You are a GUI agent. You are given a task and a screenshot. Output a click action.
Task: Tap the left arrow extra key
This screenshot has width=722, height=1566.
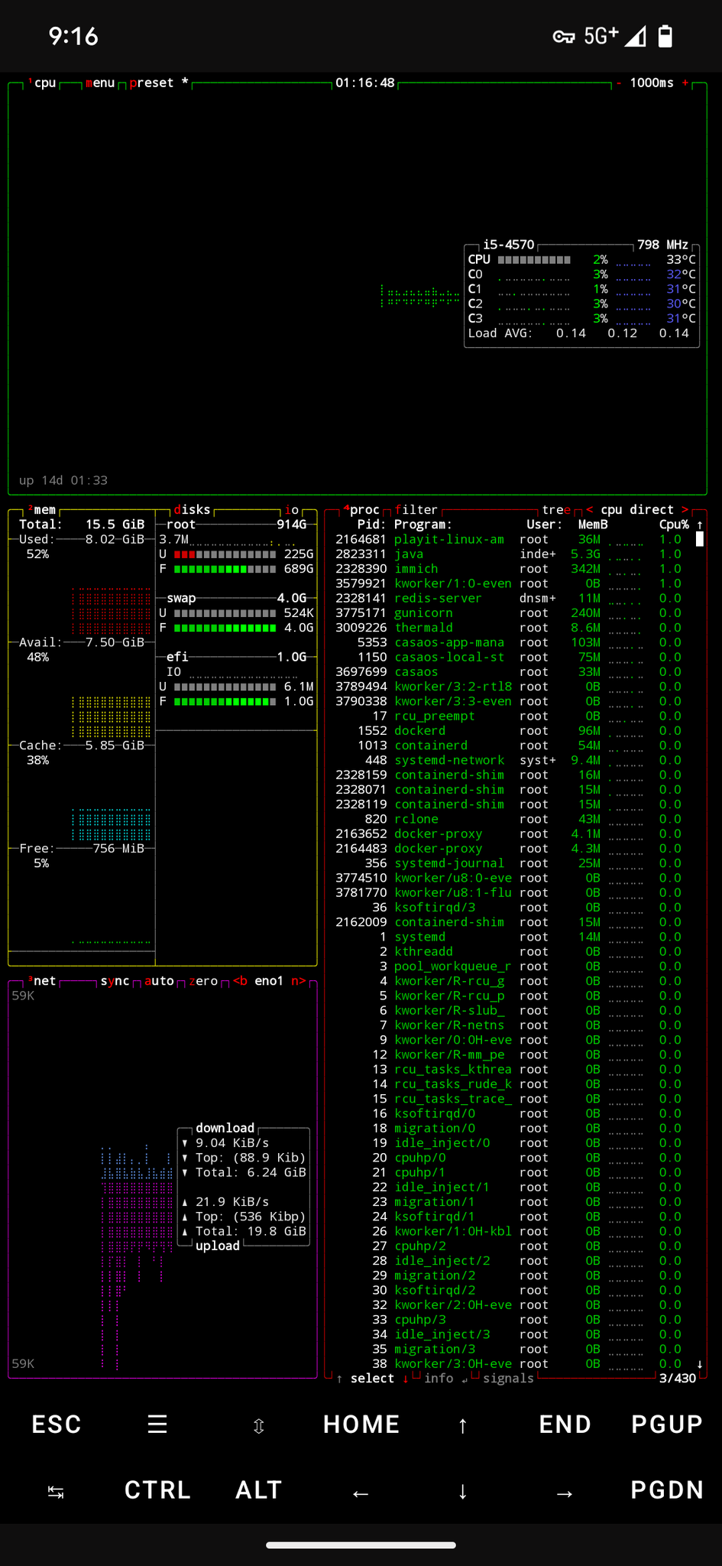click(361, 1492)
